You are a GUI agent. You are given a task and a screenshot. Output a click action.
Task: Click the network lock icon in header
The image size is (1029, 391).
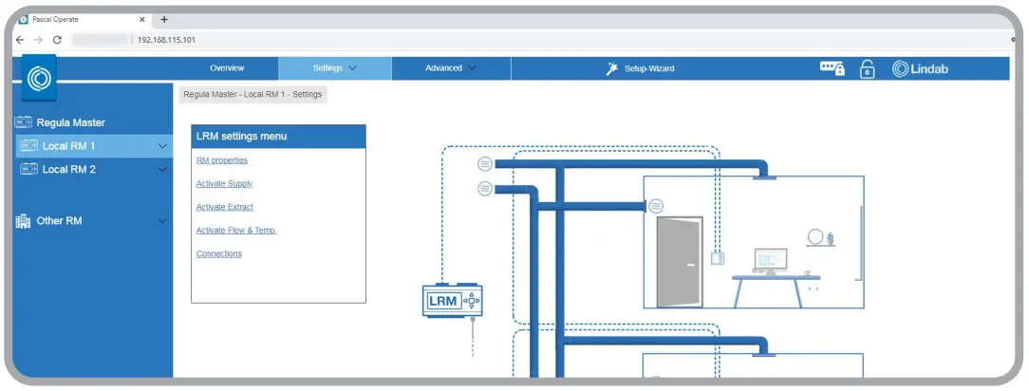(833, 68)
